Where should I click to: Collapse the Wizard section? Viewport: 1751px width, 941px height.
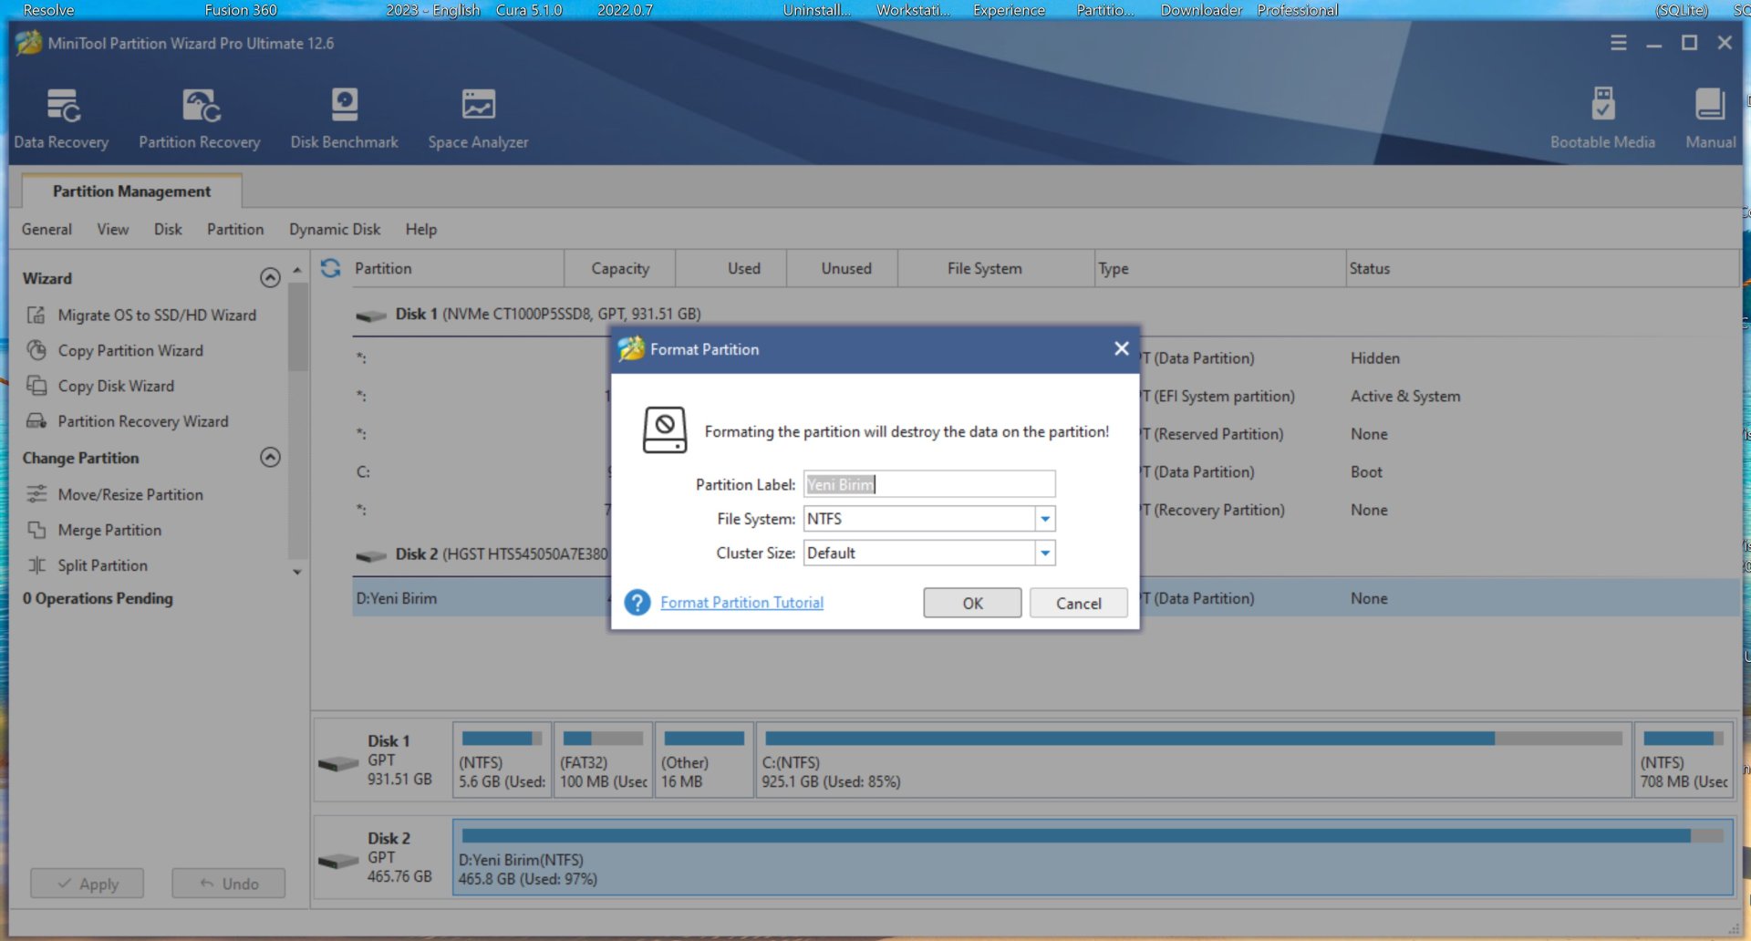[x=270, y=277]
